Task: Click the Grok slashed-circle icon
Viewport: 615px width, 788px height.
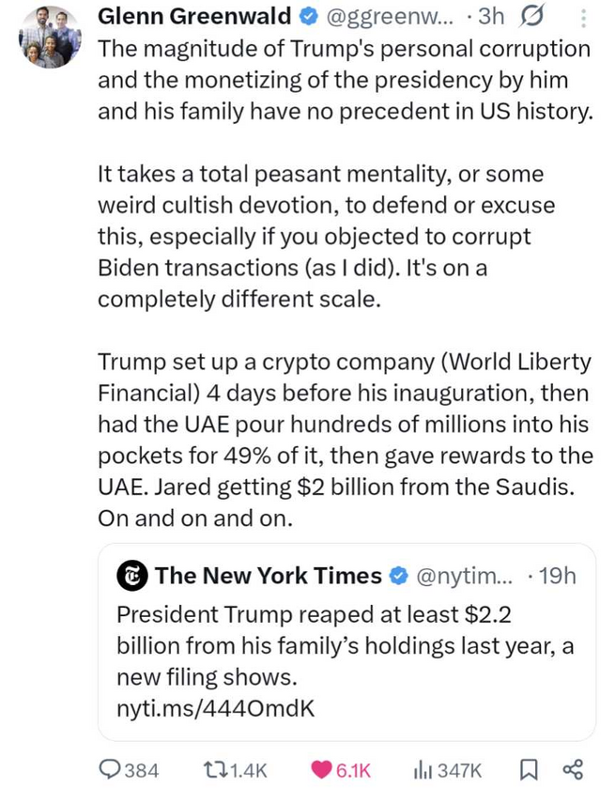Action: (531, 18)
